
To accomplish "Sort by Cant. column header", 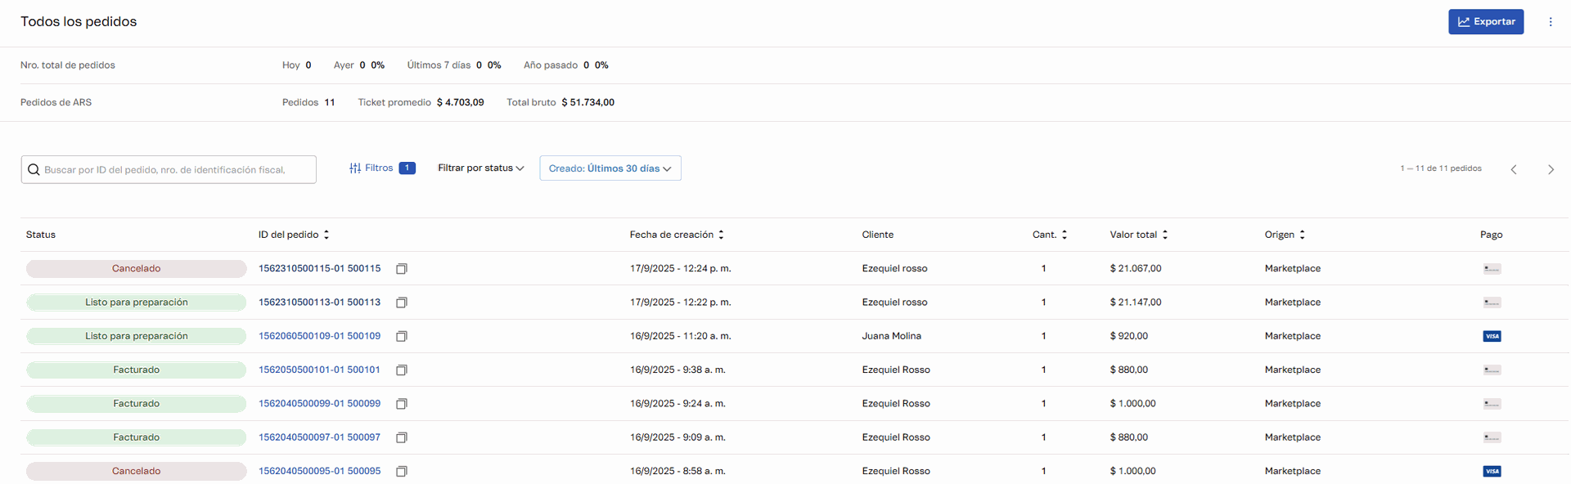I will (x=1064, y=235).
